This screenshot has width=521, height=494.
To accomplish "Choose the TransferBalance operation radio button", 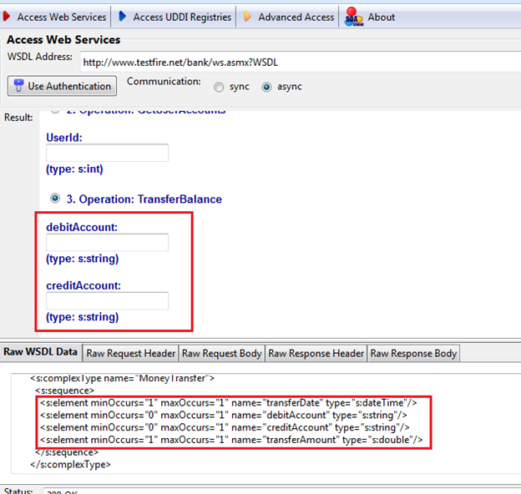I will 56,199.
